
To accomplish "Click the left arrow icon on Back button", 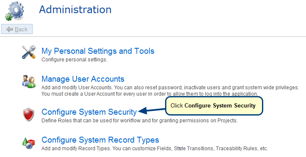I will [10, 30].
